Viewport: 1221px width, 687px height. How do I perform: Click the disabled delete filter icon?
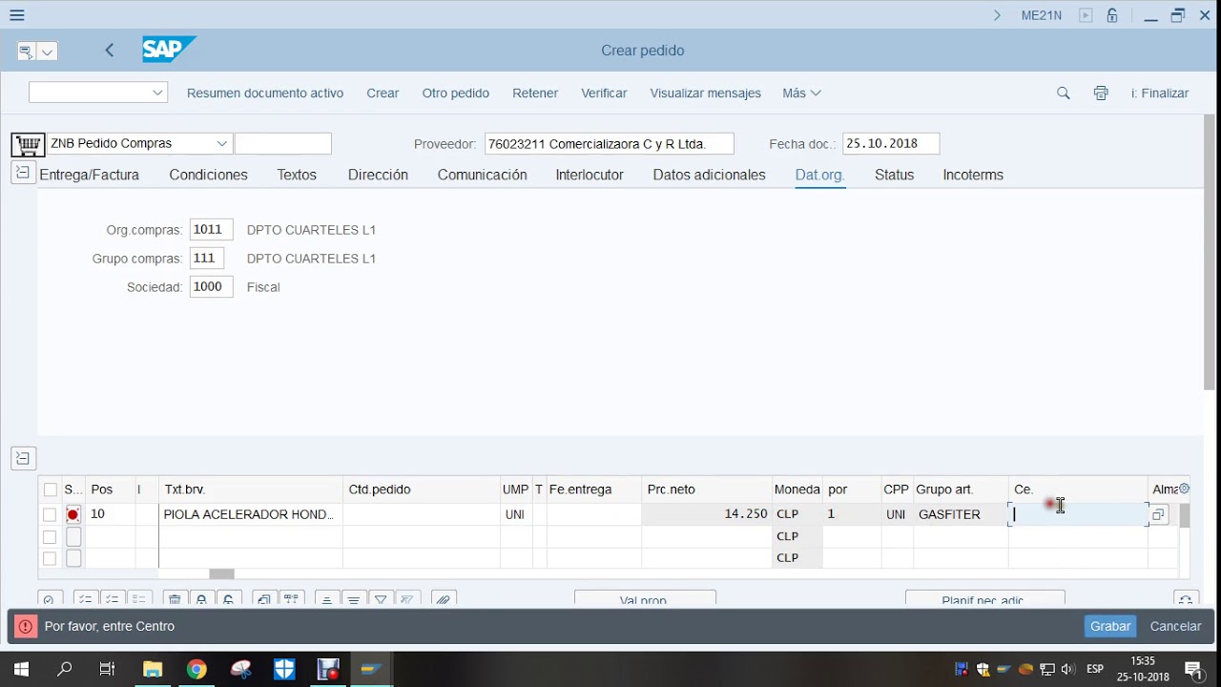click(407, 599)
